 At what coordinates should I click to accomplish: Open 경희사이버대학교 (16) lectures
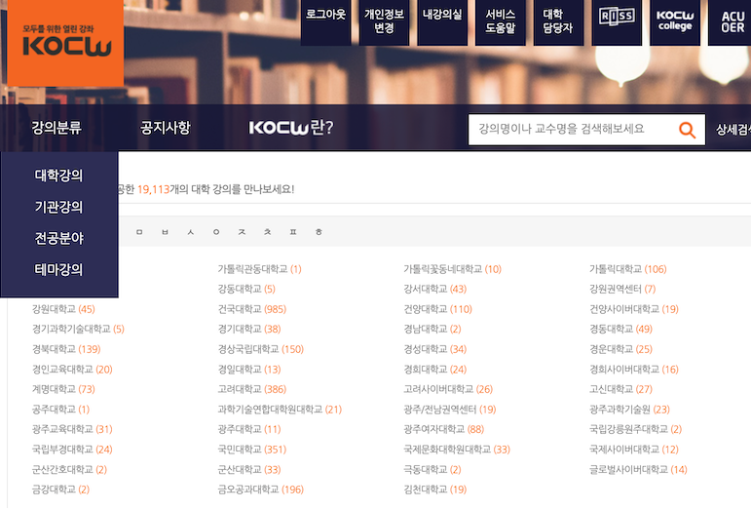(634, 370)
